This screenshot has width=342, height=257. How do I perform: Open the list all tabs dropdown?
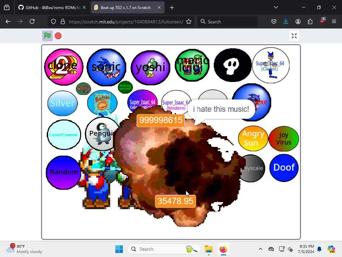tap(276, 7)
